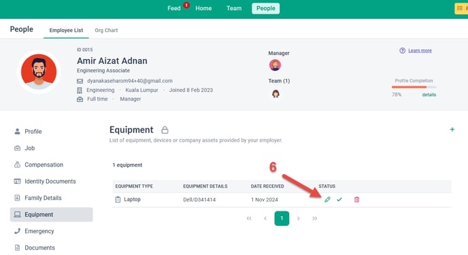The image size is (468, 255).
Task: Open the Feed menu item
Action: click(174, 8)
